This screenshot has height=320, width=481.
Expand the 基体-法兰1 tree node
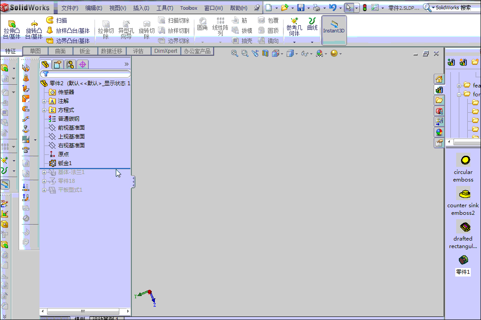click(x=44, y=172)
